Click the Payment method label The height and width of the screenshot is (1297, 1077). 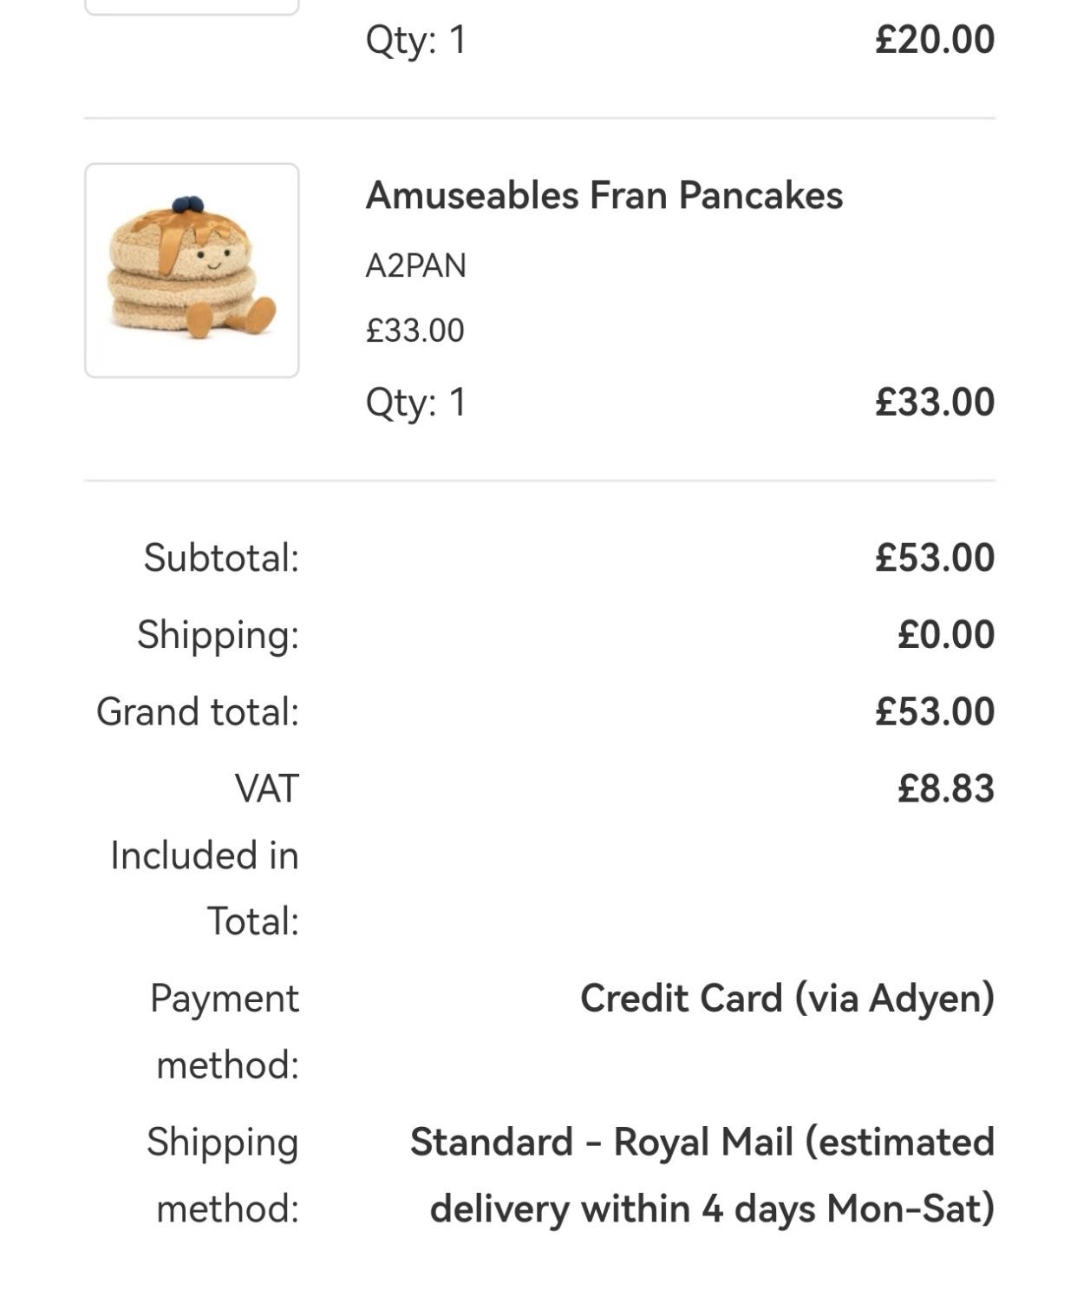click(x=225, y=1032)
